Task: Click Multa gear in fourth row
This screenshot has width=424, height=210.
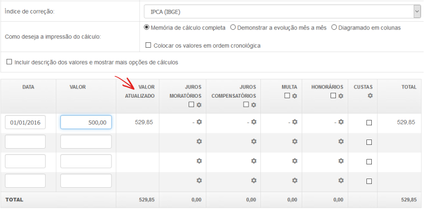Action: [x=295, y=180]
